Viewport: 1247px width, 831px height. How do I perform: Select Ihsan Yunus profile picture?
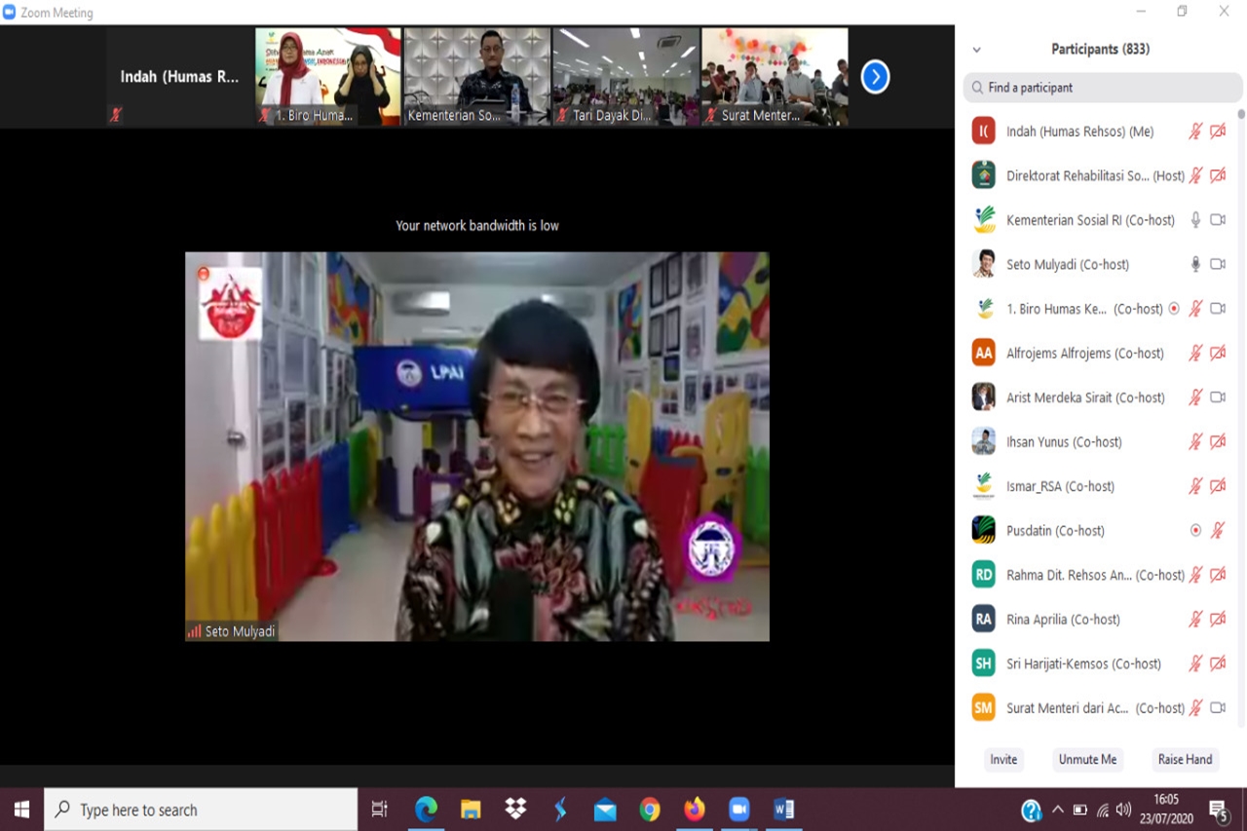pos(984,441)
